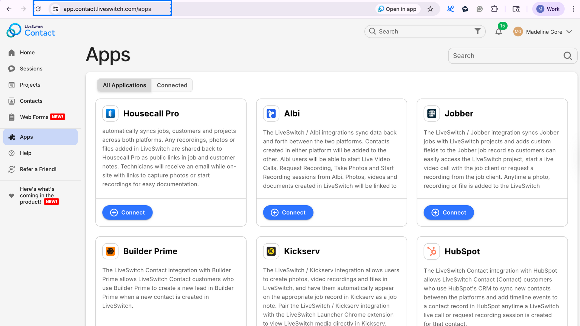Click the browser back arrow
This screenshot has height=326, width=580.
tap(9, 9)
